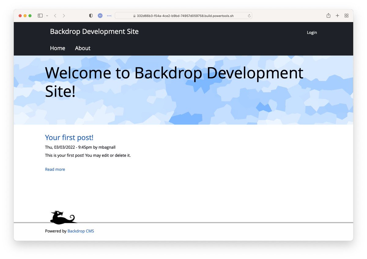Open a new tab with plus icon
Screen dimensions: 367x259
[x=337, y=16]
